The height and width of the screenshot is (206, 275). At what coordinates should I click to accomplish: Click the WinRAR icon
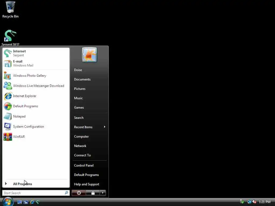click(x=8, y=137)
